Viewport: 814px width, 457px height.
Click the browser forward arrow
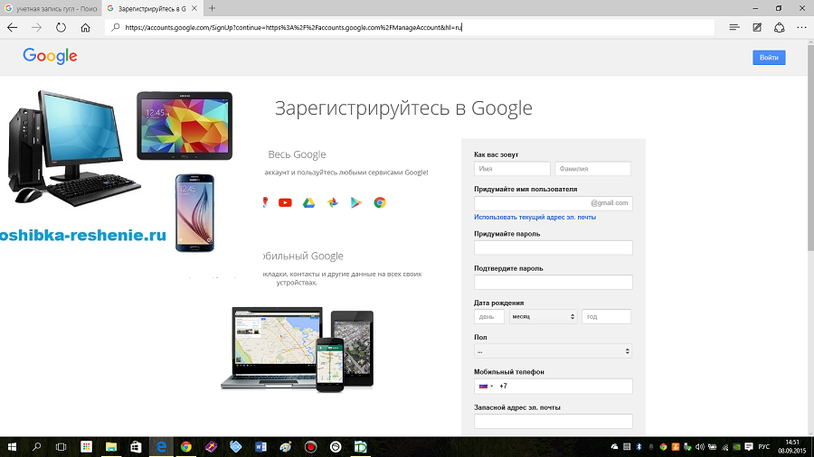pos(36,27)
